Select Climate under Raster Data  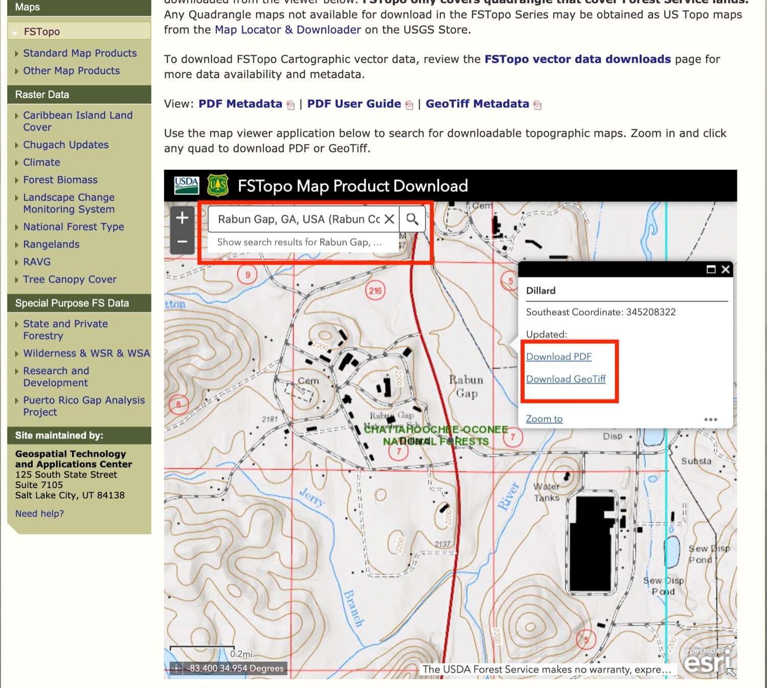click(41, 162)
